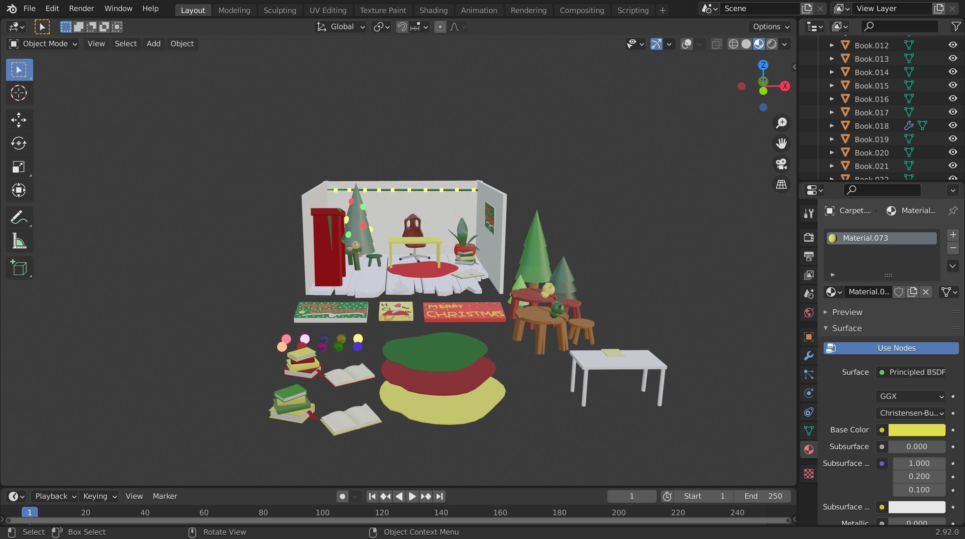Click the yellow Base Color swatch
The width and height of the screenshot is (965, 539).
tap(917, 430)
